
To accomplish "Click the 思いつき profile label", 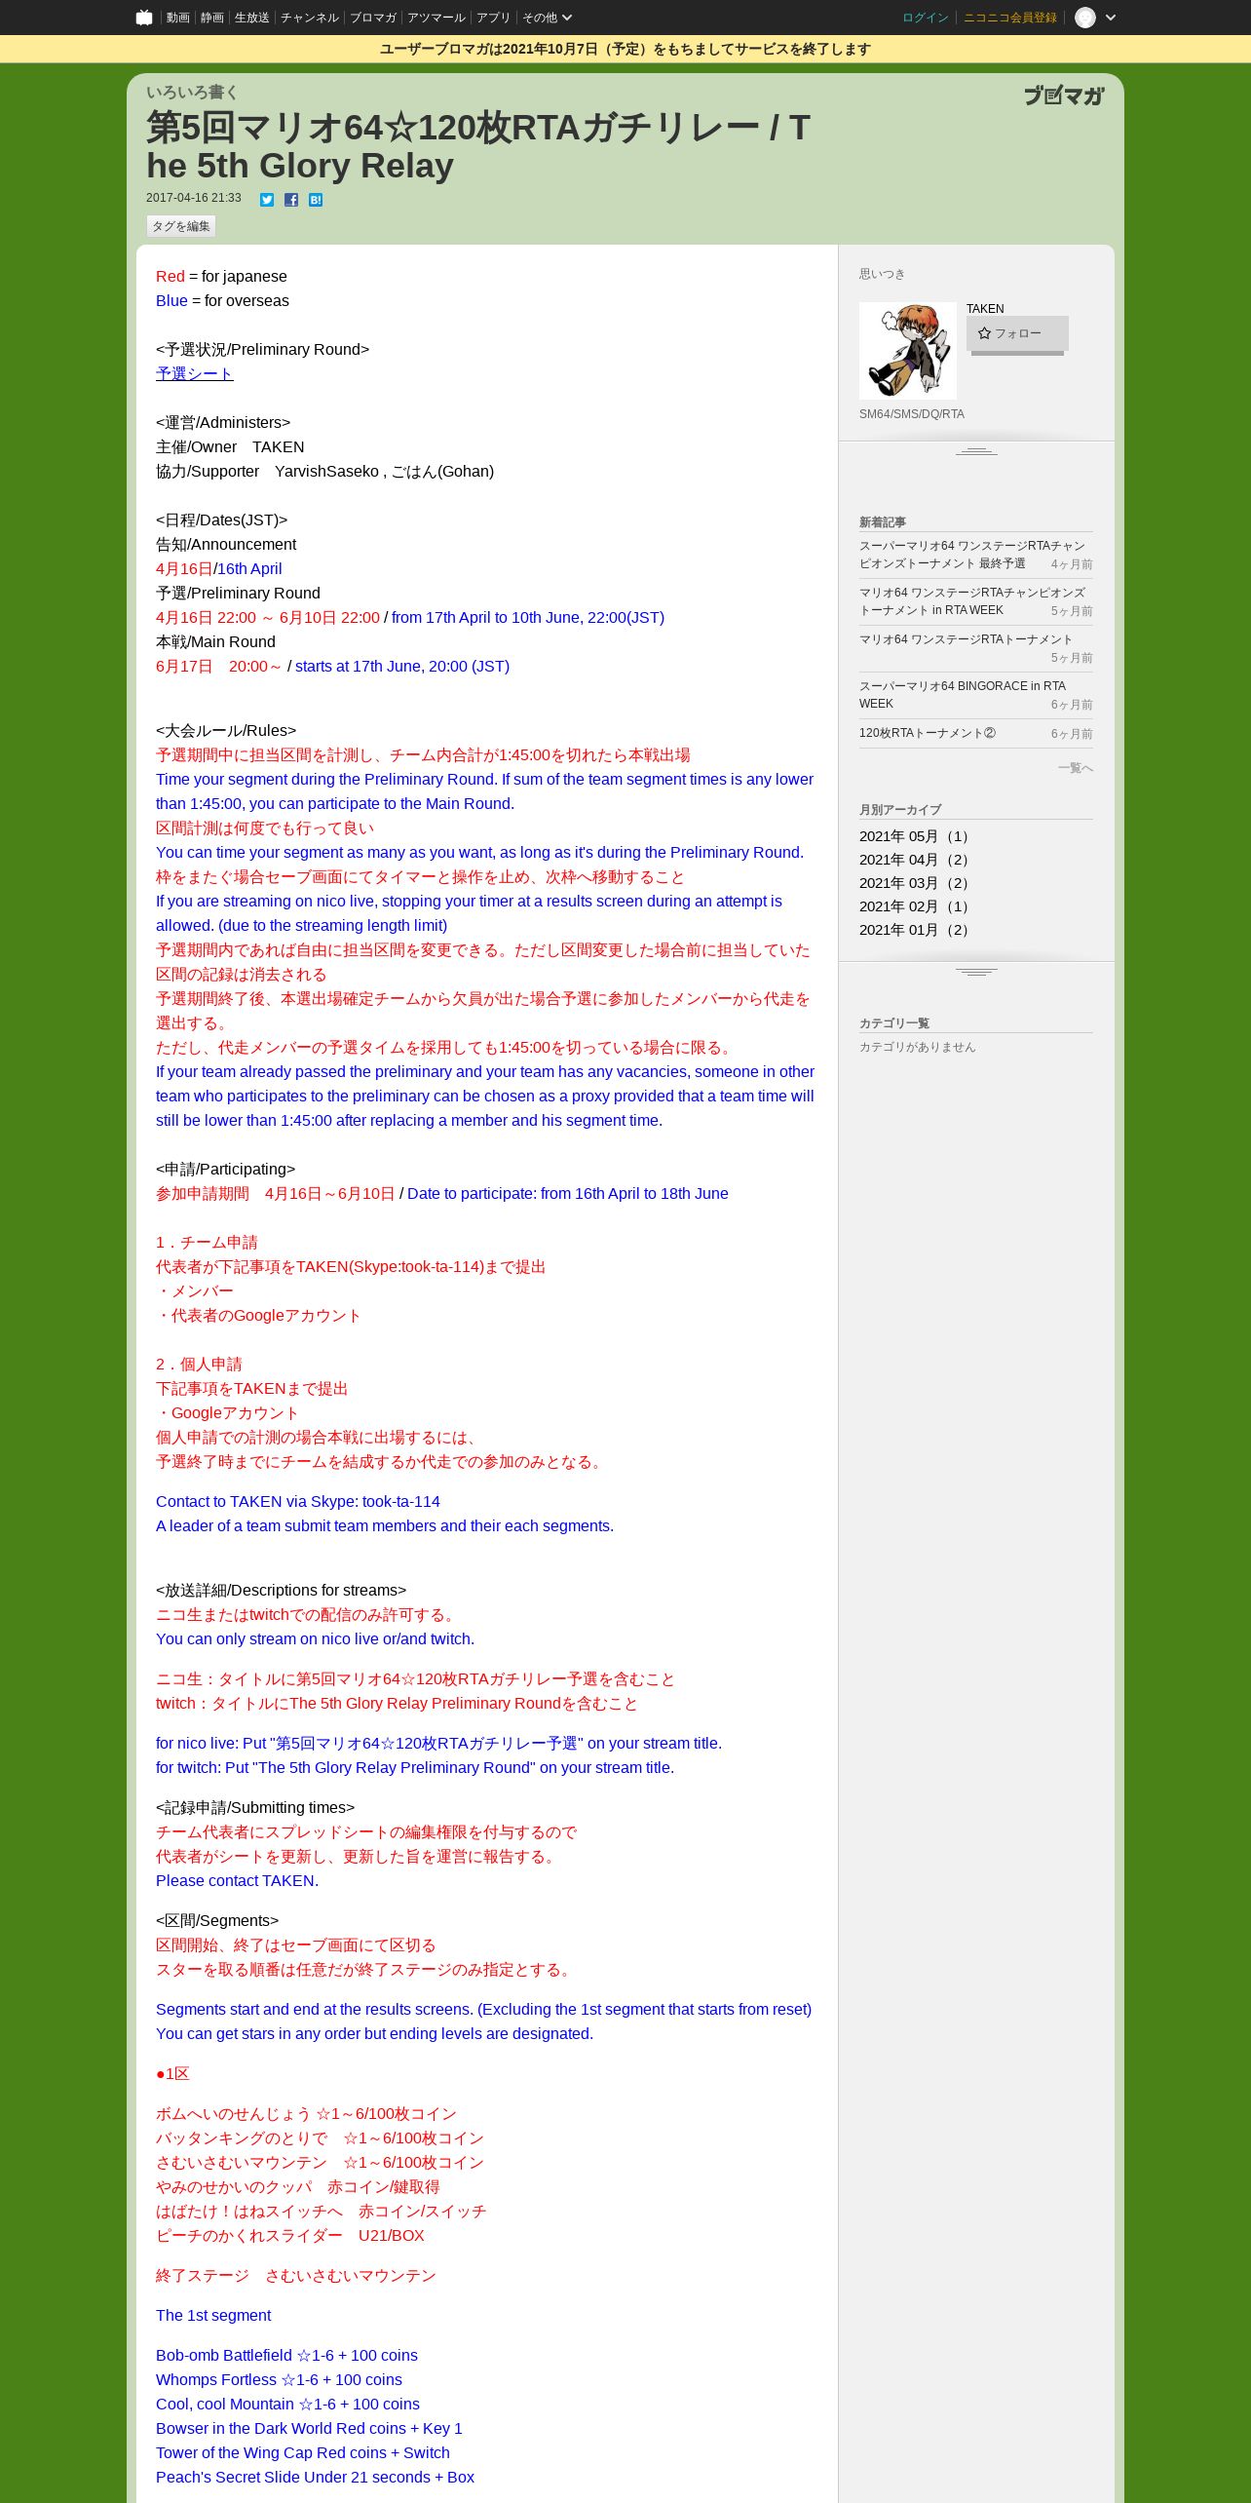I will coord(883,274).
